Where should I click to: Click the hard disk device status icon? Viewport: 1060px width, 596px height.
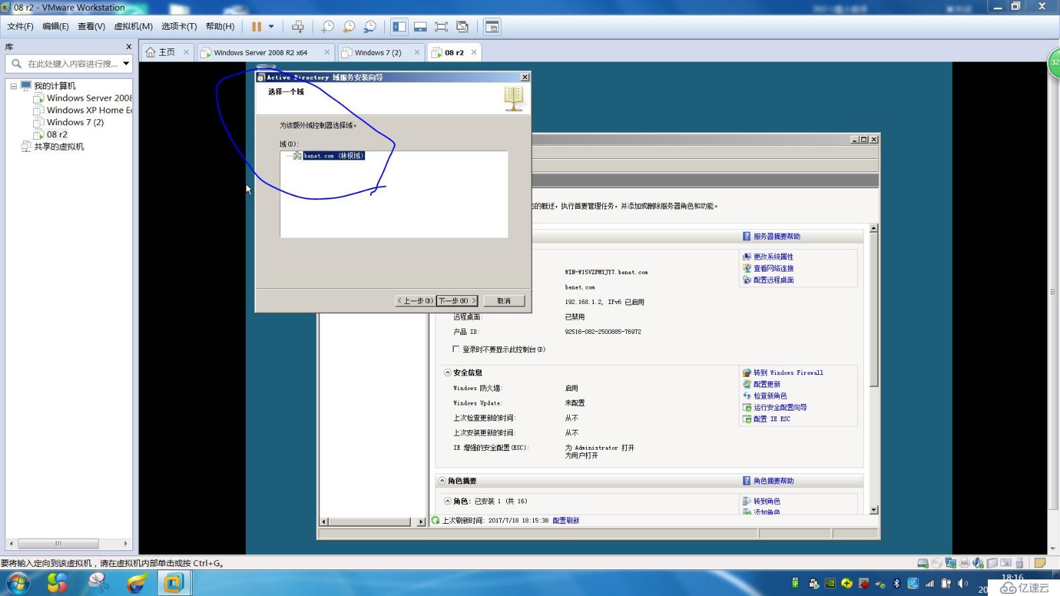tap(923, 564)
